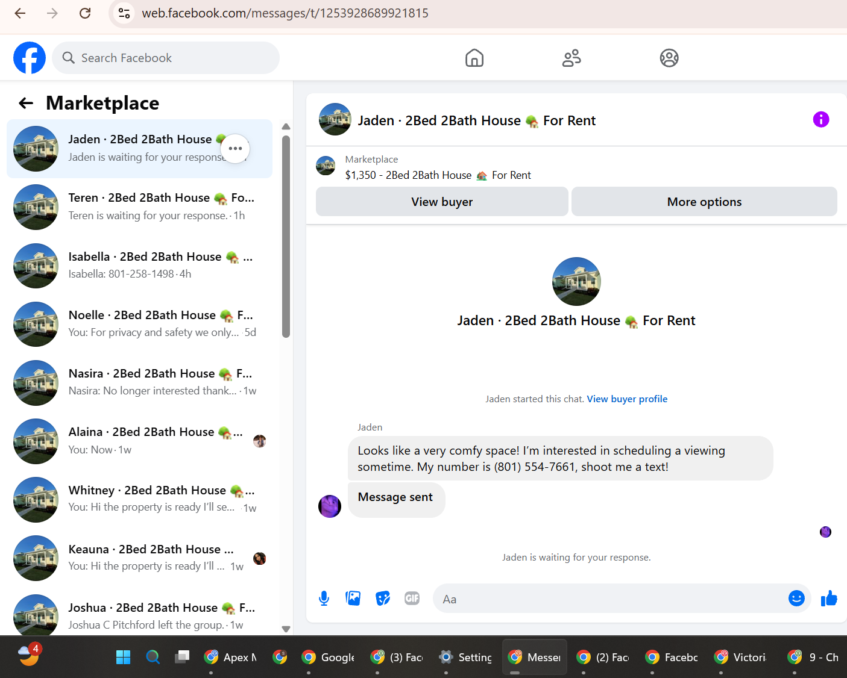Click browser back arrow
The width and height of the screenshot is (847, 678).
20,13
